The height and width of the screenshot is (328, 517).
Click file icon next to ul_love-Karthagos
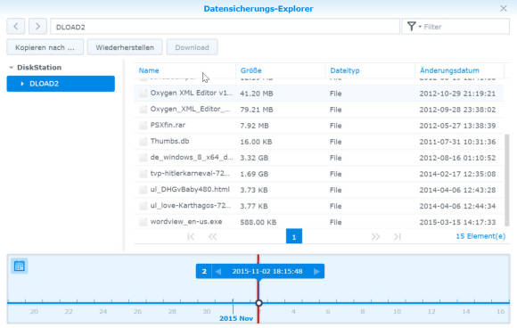pyautogui.click(x=144, y=206)
